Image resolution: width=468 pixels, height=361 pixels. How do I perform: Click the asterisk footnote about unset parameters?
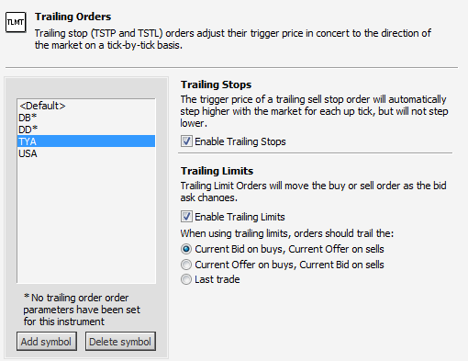pos(82,310)
